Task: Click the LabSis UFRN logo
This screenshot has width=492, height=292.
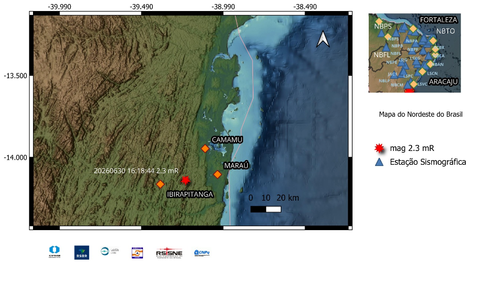Action: (110, 251)
